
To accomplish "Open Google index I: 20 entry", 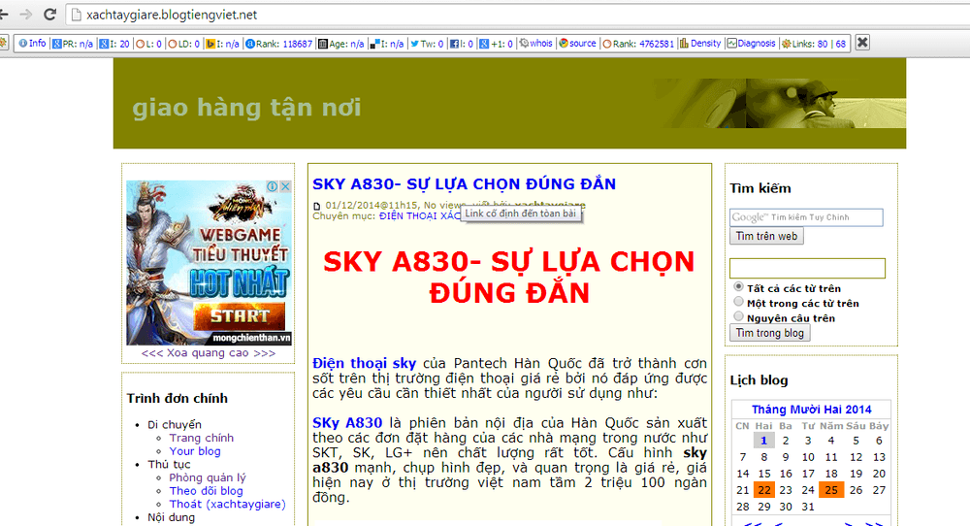I will [x=115, y=44].
